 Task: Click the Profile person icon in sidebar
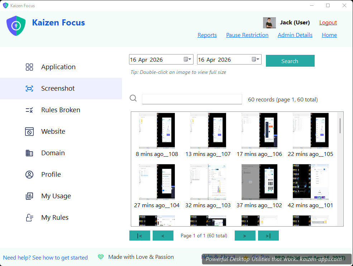(x=29, y=175)
